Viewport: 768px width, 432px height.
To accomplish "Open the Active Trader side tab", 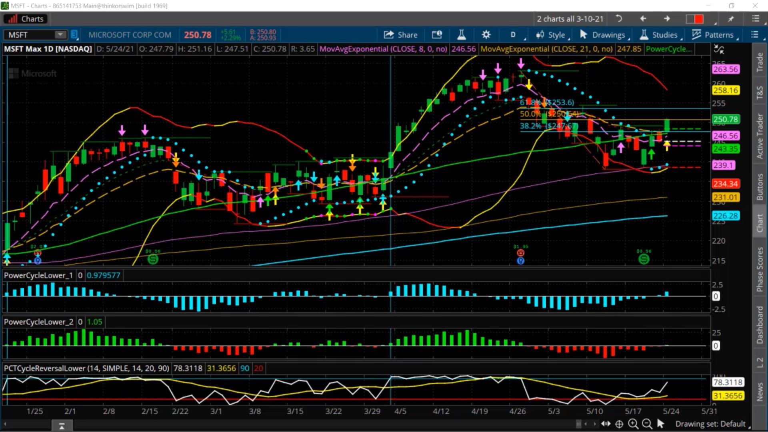I will tap(760, 136).
